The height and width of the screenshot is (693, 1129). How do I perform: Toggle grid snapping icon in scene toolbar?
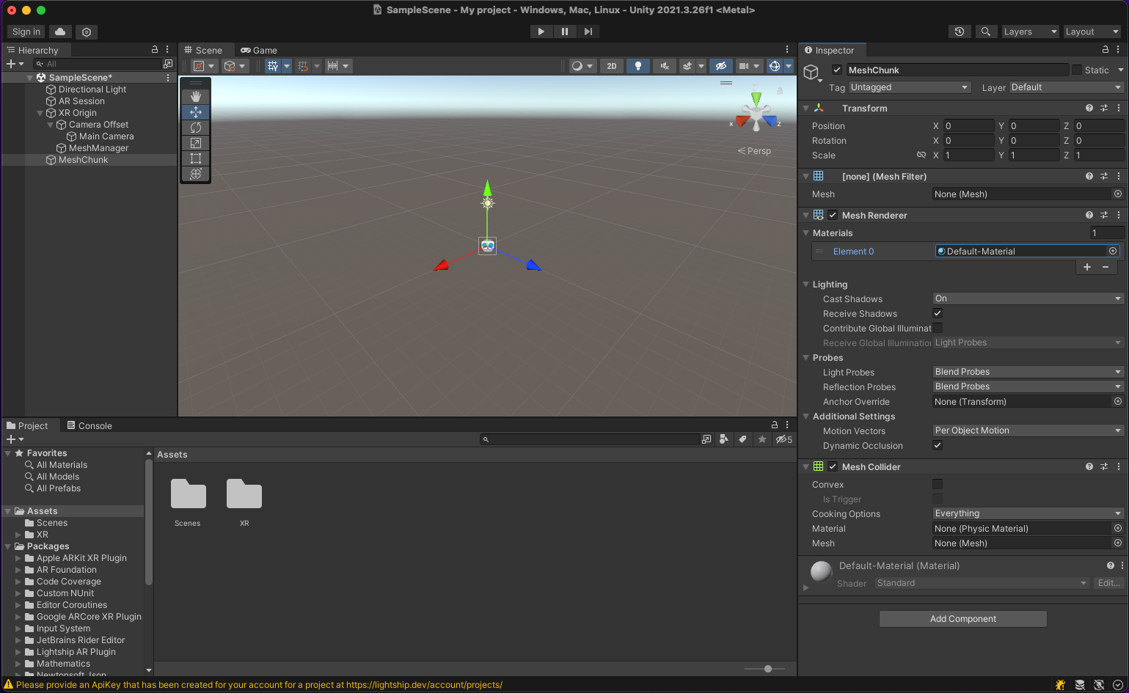[x=273, y=66]
